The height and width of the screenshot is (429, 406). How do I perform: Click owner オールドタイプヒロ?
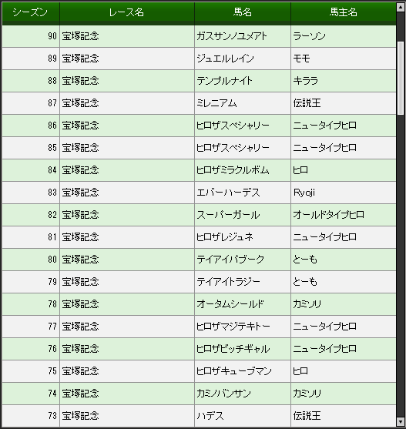pyautogui.click(x=329, y=215)
